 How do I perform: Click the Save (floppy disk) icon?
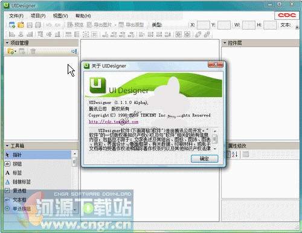pyautogui.click(x=30, y=25)
